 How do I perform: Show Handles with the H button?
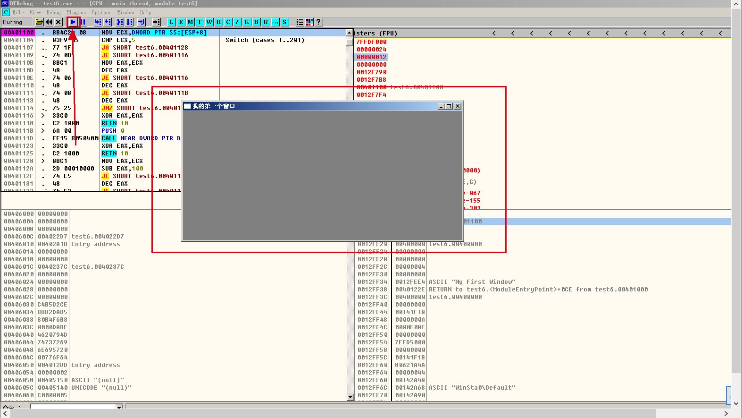[218, 22]
